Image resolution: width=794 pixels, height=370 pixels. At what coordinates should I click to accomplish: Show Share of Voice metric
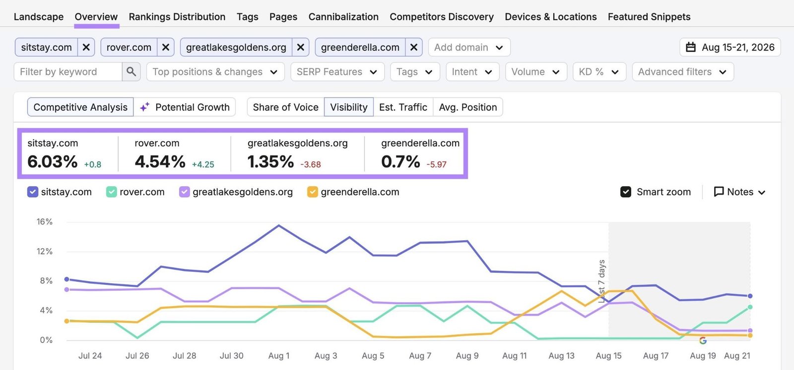point(286,107)
